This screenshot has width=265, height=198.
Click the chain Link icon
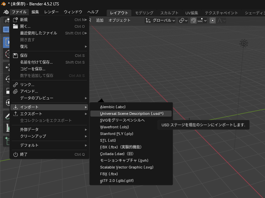pos(15,85)
